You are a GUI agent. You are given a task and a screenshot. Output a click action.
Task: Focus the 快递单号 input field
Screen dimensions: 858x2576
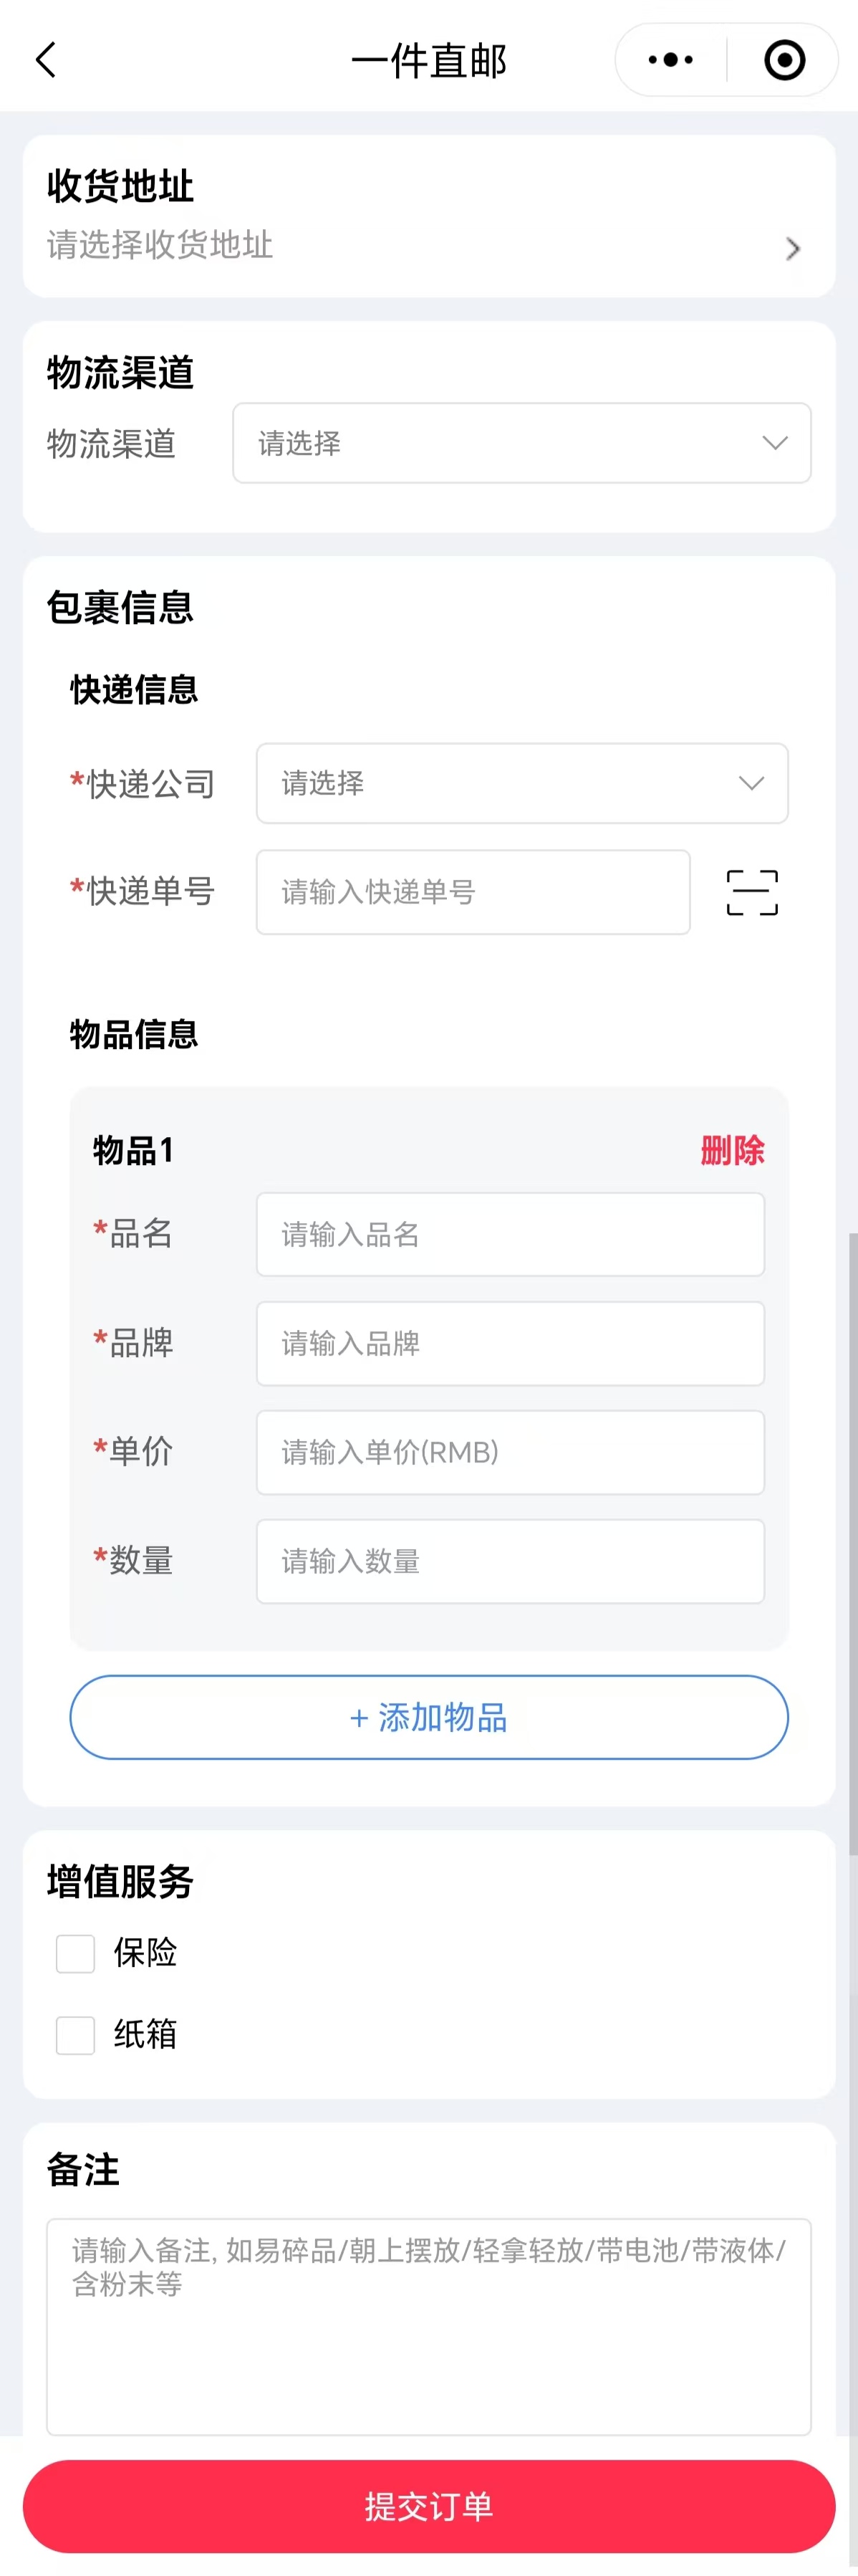coord(473,892)
